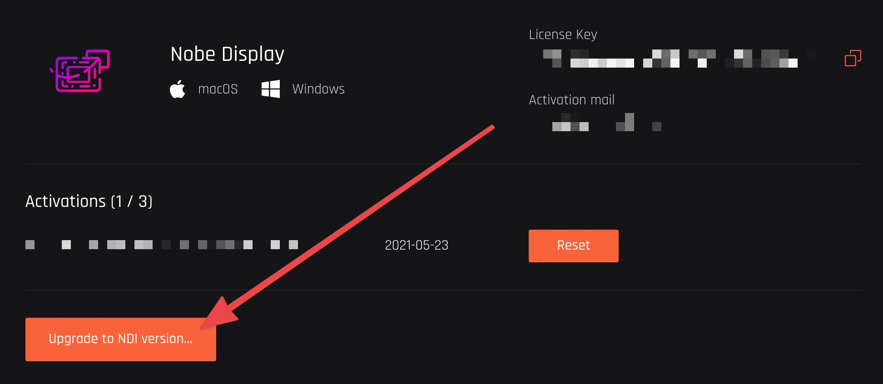The width and height of the screenshot is (883, 384).
Task: Click the Nobe Display product logo
Action: (x=80, y=71)
